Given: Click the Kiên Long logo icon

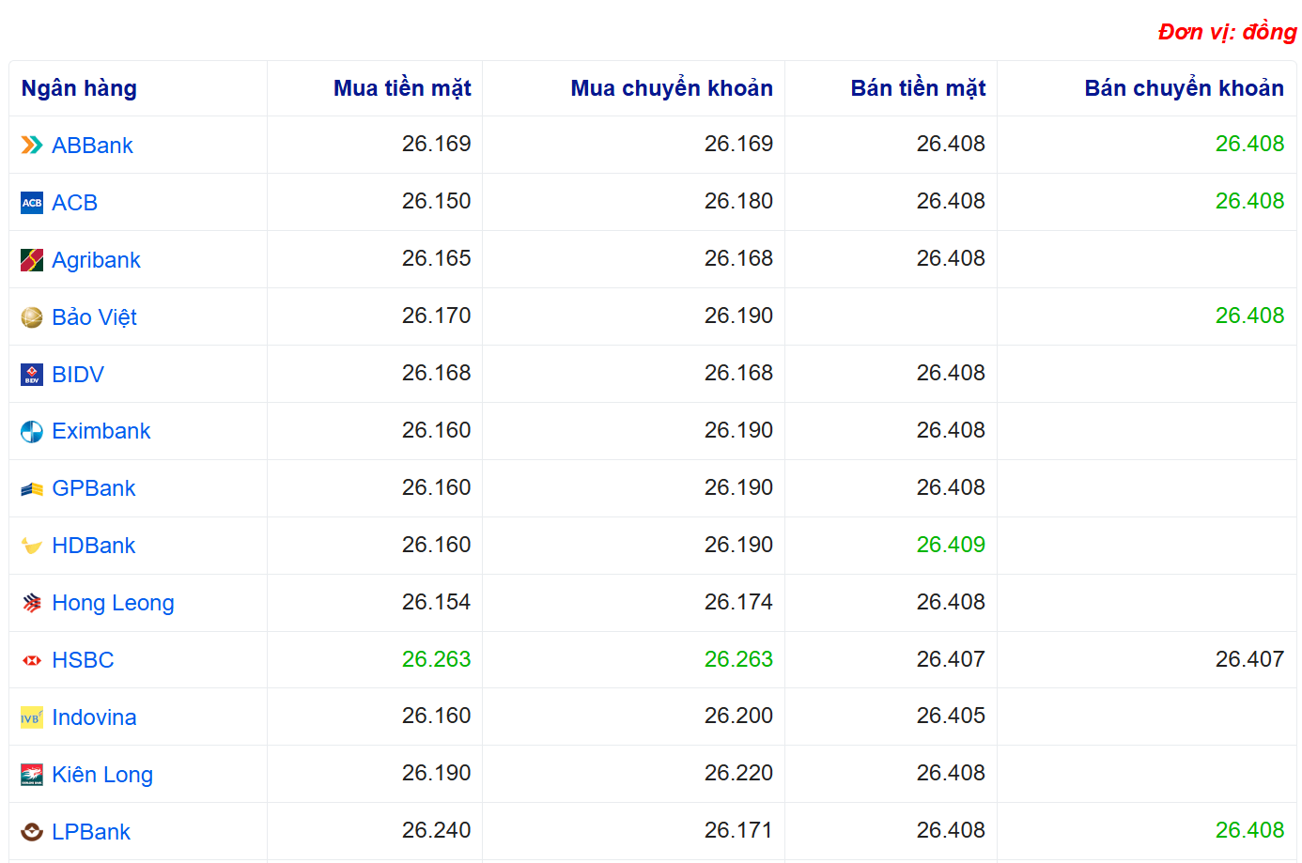Looking at the screenshot, I should coord(32,775).
